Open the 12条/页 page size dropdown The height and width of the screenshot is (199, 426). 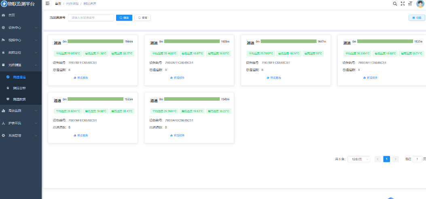359,159
